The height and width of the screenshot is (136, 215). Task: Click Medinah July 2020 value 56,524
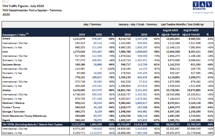click(x=98, y=103)
